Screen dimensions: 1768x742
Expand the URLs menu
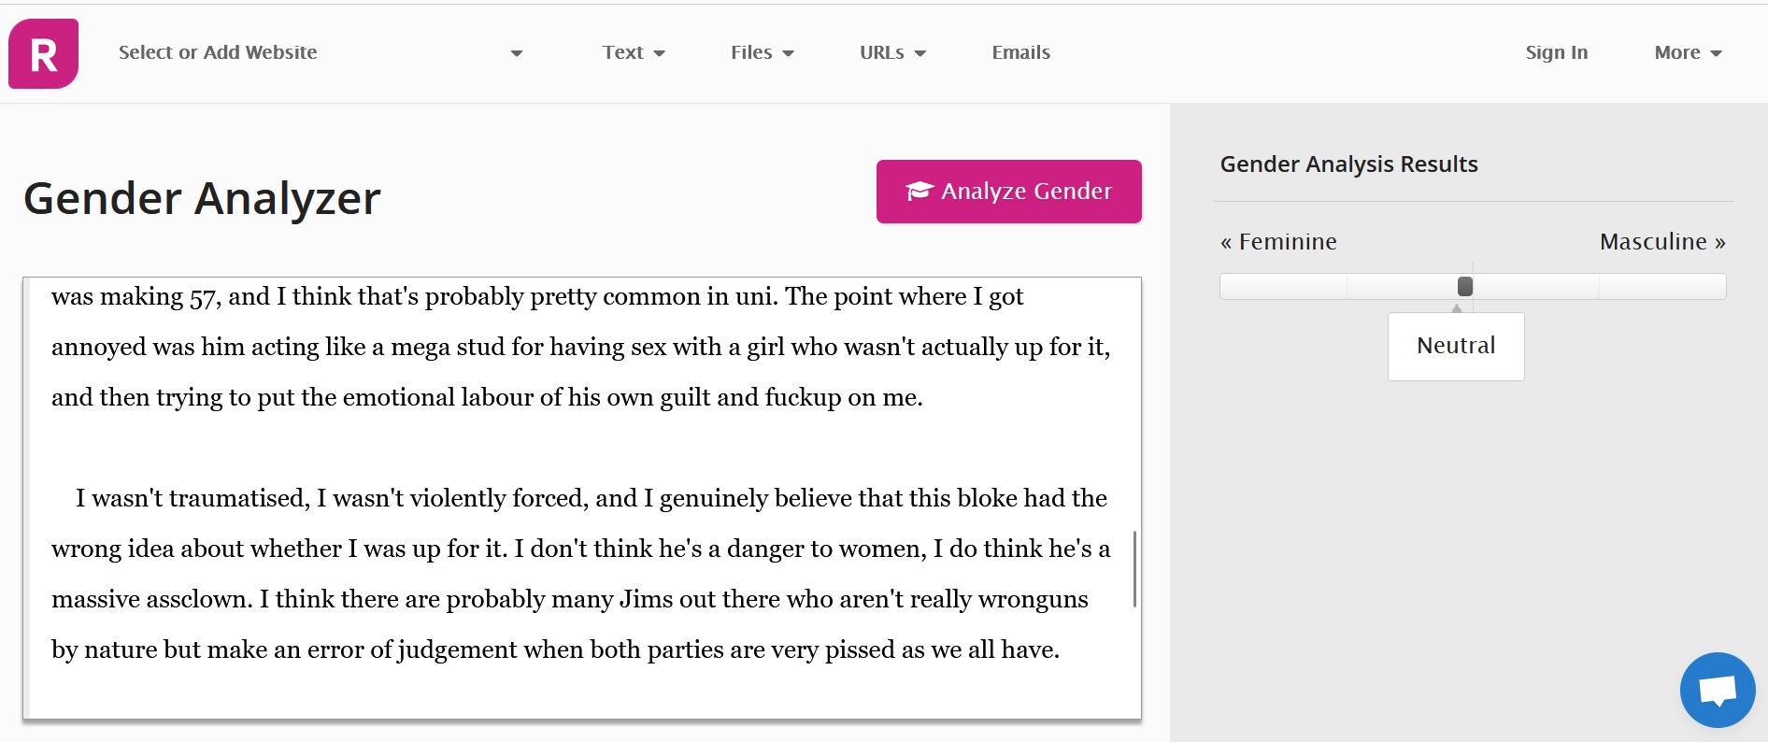coord(892,52)
